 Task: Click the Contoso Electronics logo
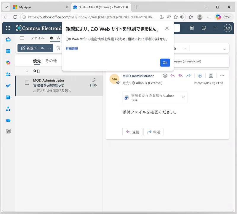pos(39,28)
